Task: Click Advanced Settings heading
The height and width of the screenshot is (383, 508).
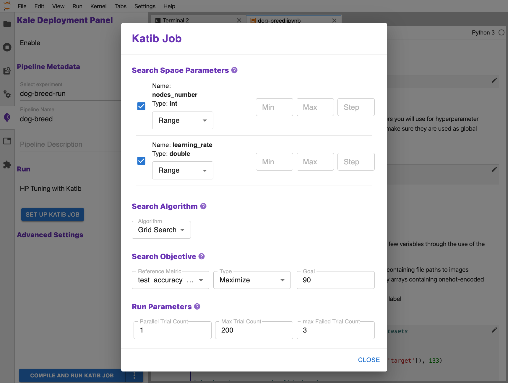Action: pyautogui.click(x=50, y=235)
